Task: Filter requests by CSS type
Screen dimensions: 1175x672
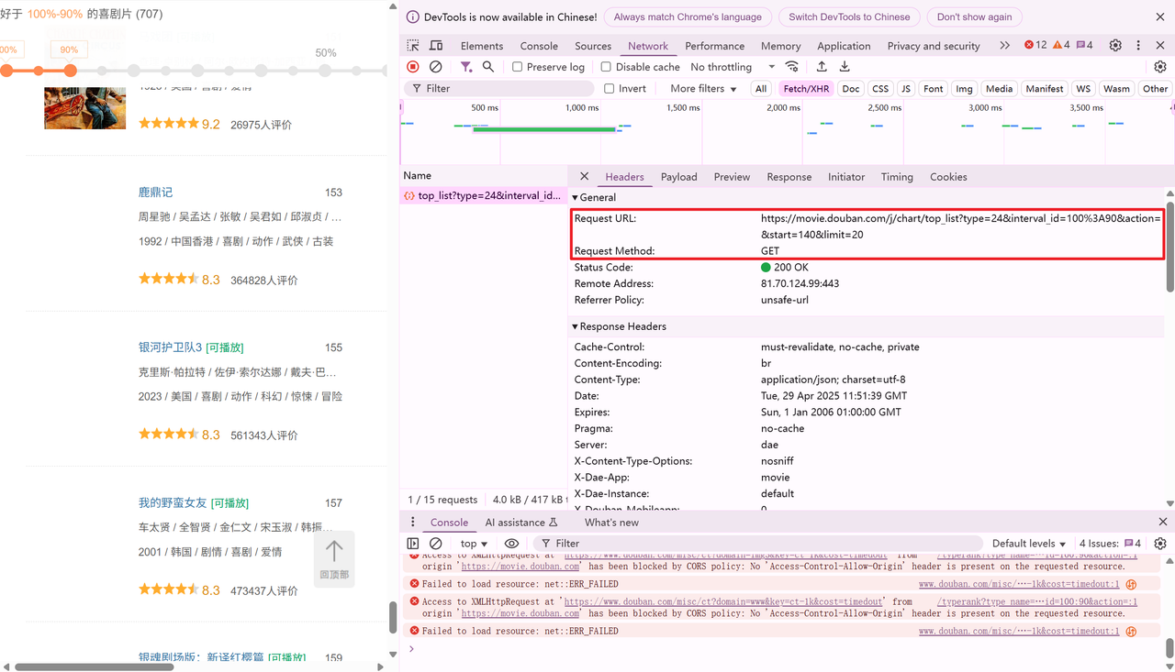Action: coord(880,89)
